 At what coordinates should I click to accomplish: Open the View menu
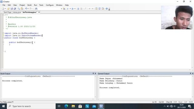click(x=15, y=5)
